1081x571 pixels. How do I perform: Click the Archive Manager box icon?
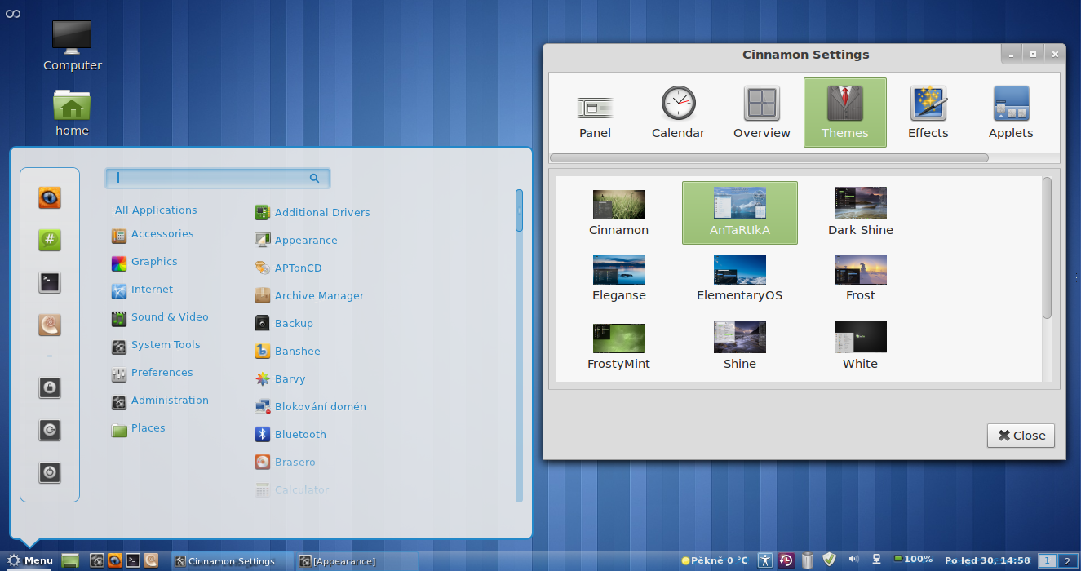click(x=263, y=296)
